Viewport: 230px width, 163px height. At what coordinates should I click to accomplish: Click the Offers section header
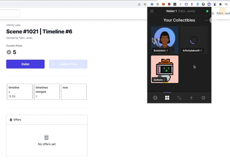pos(47,120)
